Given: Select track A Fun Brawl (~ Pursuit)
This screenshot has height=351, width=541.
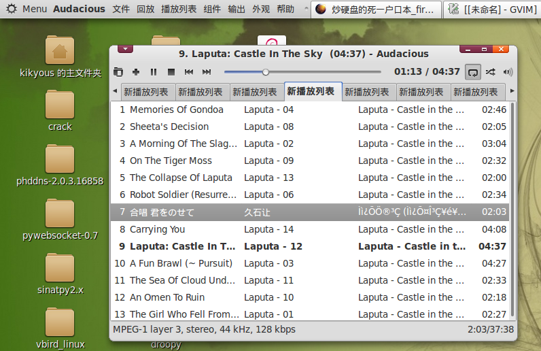Looking at the screenshot, I should coord(310,263).
